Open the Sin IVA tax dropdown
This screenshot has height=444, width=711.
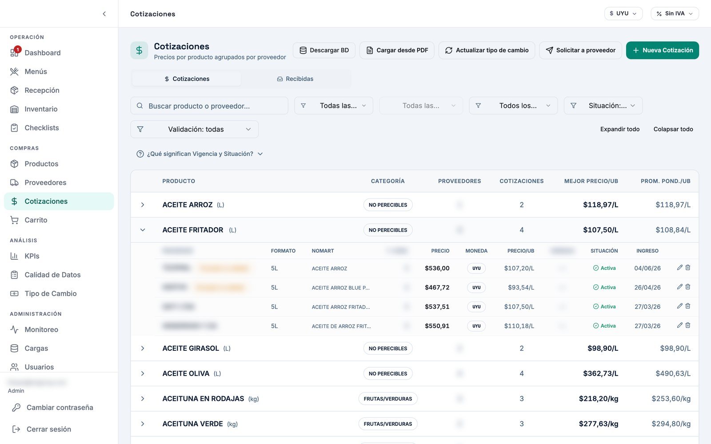(x=675, y=14)
